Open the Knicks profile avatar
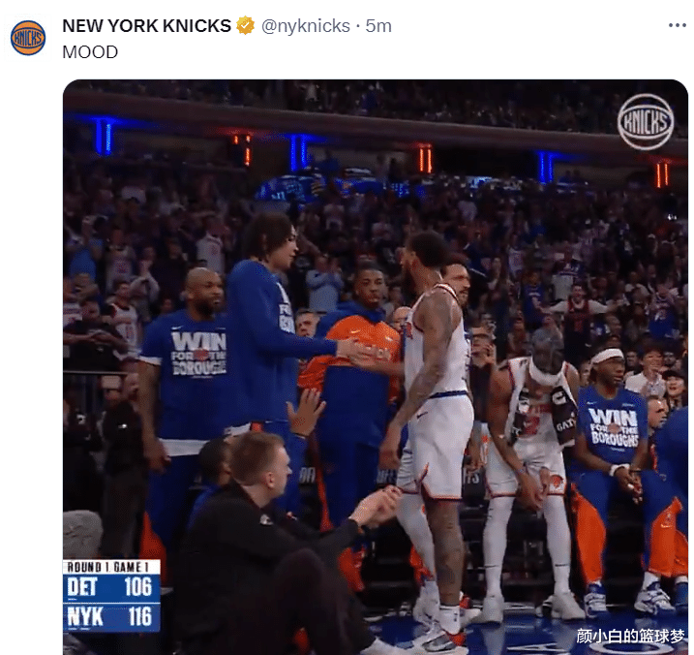The width and height of the screenshot is (694, 655). [28, 38]
